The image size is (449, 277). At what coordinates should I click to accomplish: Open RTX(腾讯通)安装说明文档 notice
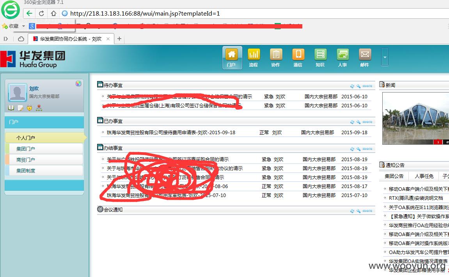[x=416, y=198]
